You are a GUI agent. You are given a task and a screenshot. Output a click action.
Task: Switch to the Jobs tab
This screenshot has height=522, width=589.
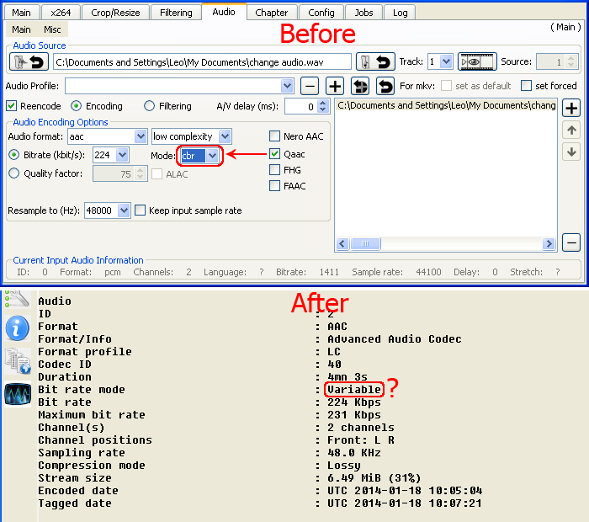(x=363, y=13)
